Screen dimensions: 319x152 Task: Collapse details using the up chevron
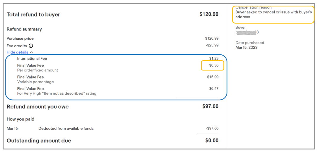tap(31, 52)
